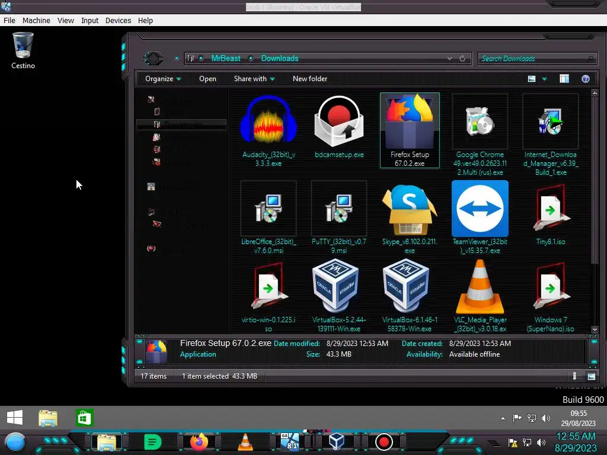Select the Windows 7 (SuperNano).iso file
607x455 pixels.
click(551, 296)
